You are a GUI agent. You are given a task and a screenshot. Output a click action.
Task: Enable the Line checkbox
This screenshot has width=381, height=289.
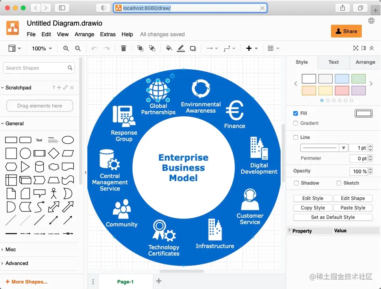296,137
